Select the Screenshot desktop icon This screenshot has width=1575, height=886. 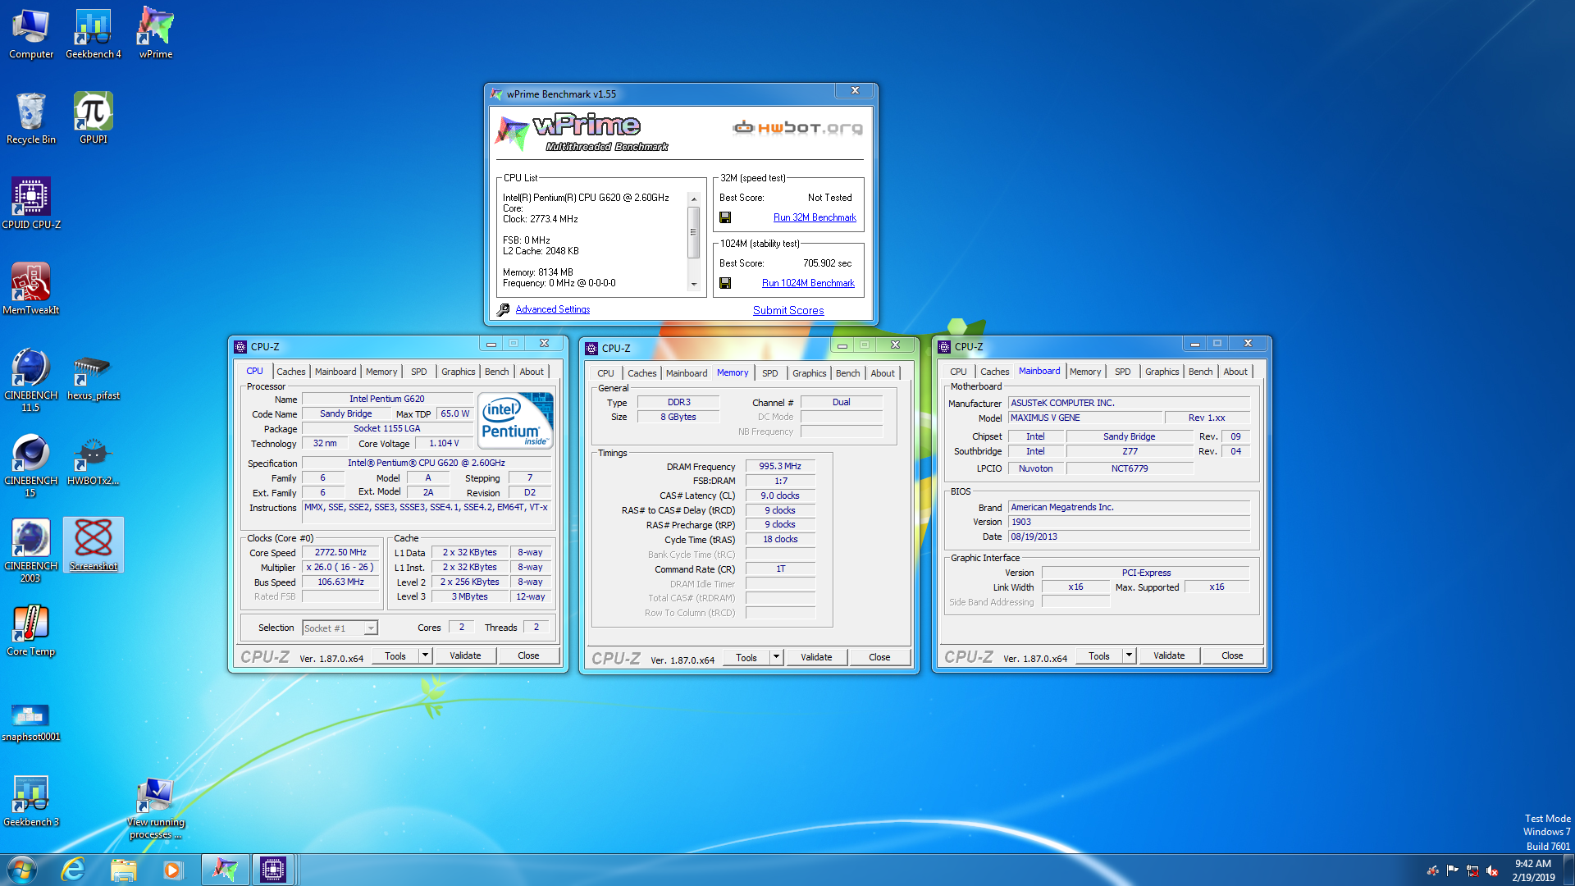coord(94,546)
